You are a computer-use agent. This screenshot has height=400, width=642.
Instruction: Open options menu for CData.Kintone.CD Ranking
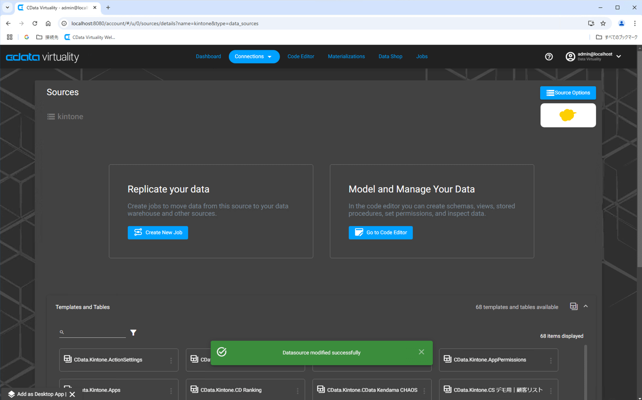coord(298,391)
